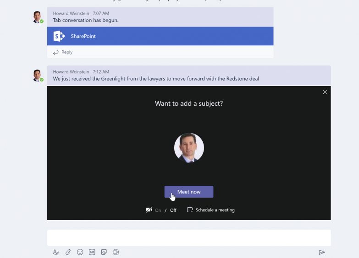Click in the message compose box
Image resolution: width=359 pixels, height=258 pixels.
pos(189,238)
